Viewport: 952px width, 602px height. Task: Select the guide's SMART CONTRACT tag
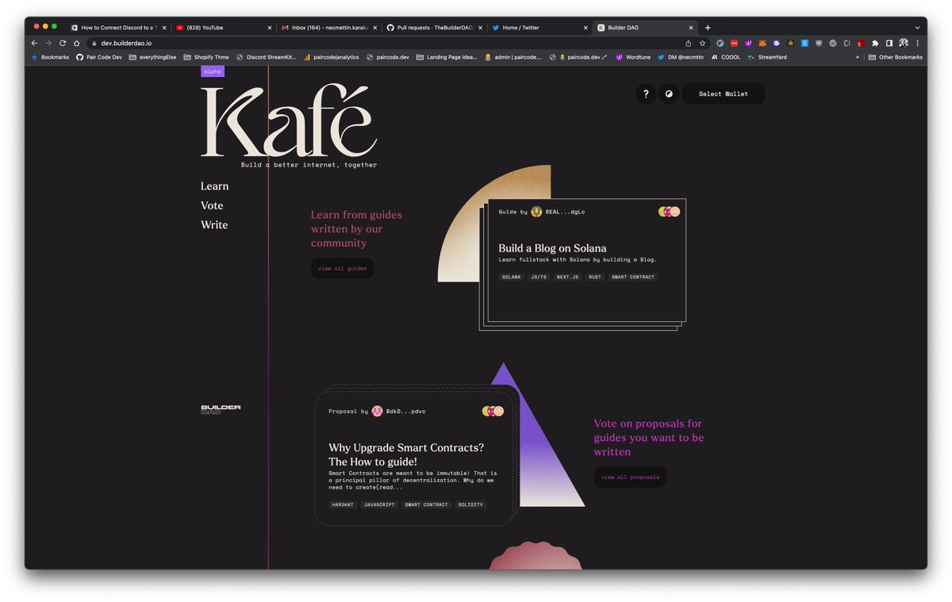point(632,277)
